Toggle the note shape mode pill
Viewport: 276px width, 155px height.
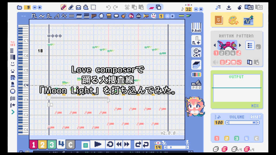[155, 7]
